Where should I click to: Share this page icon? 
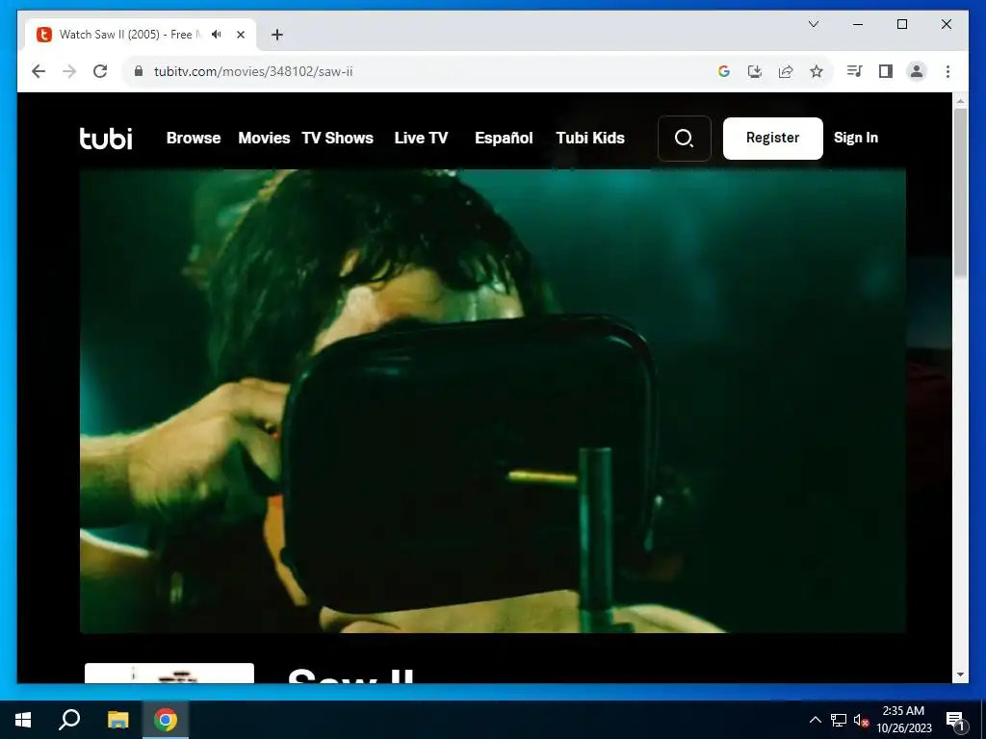click(786, 71)
